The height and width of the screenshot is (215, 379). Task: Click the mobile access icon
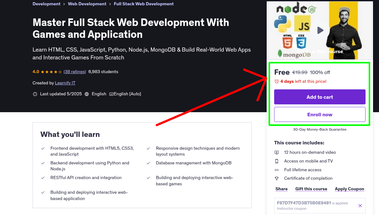pos(277,161)
